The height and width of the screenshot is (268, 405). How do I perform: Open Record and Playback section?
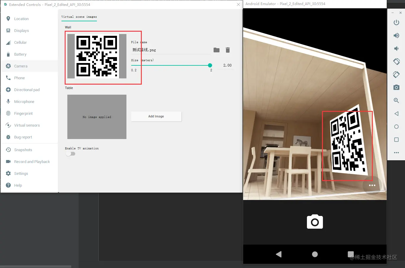pos(29,162)
